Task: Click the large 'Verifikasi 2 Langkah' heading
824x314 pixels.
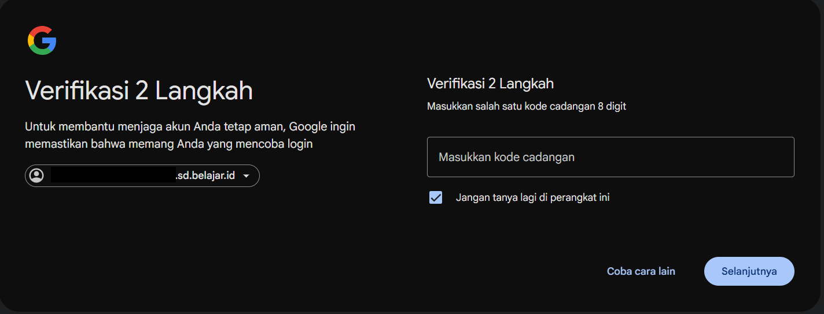Action: [139, 91]
